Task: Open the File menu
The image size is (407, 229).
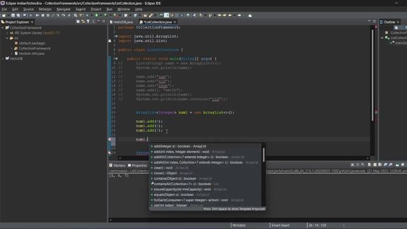Action: pos(4,9)
